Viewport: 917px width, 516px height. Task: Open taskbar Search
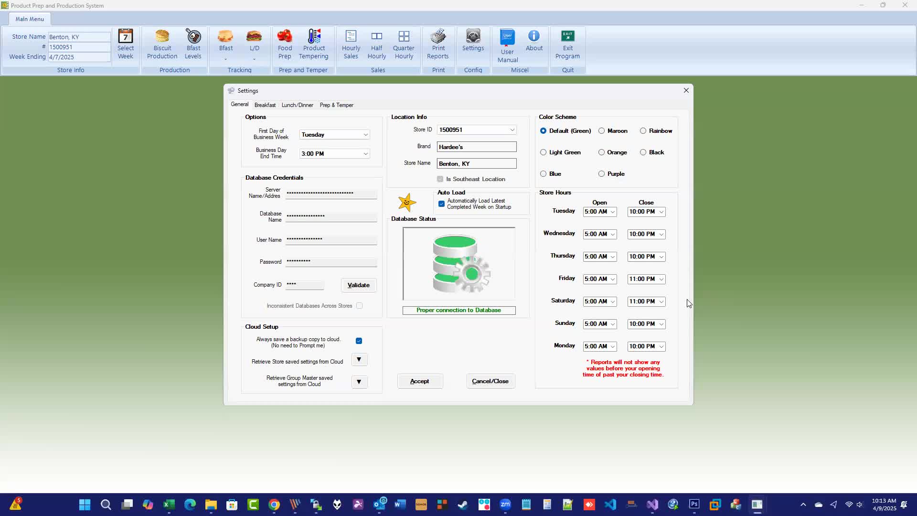(106, 505)
